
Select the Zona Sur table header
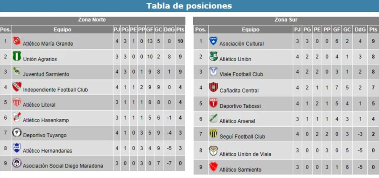(x=286, y=20)
